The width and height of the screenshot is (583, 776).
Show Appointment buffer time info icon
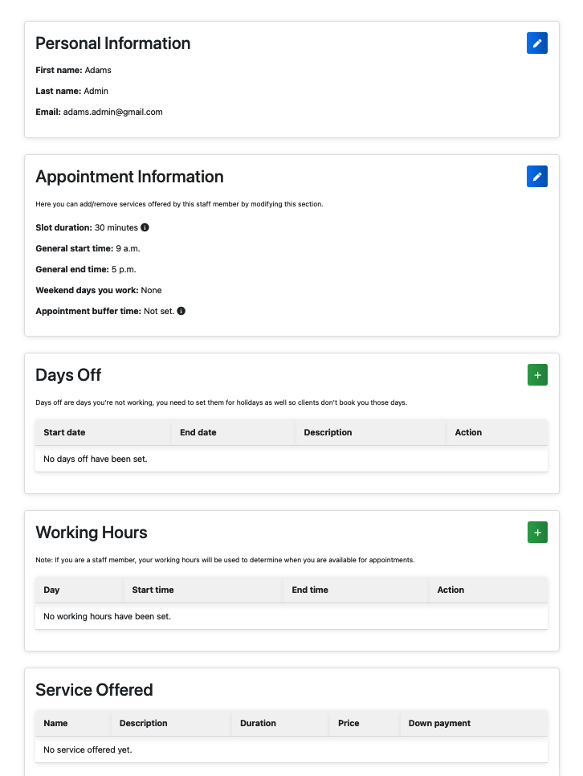click(181, 312)
